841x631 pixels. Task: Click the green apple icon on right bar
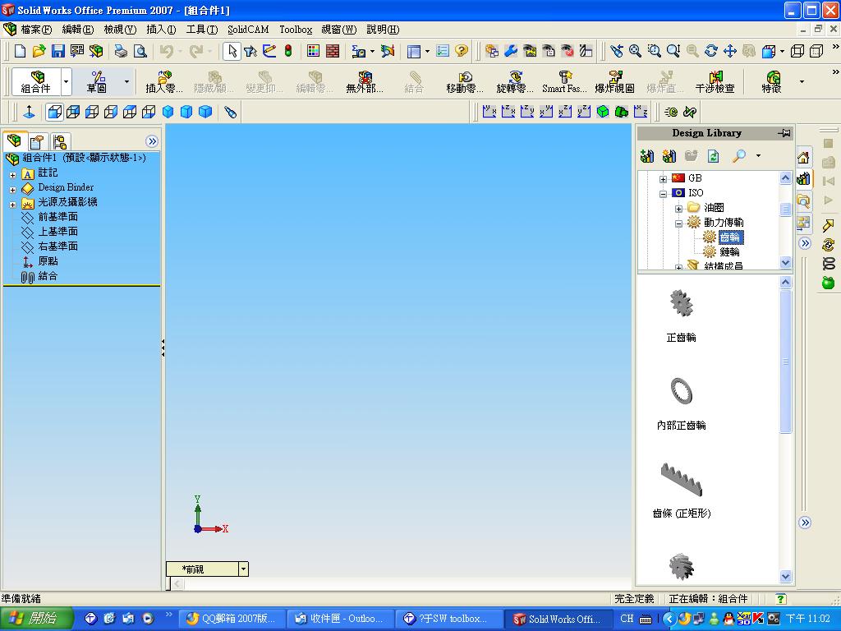click(829, 283)
